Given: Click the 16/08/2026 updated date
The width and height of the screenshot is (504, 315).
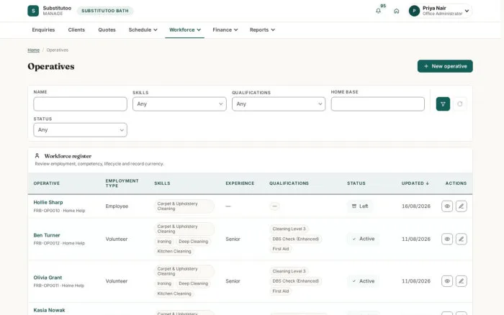Looking at the screenshot, I should pos(416,206).
